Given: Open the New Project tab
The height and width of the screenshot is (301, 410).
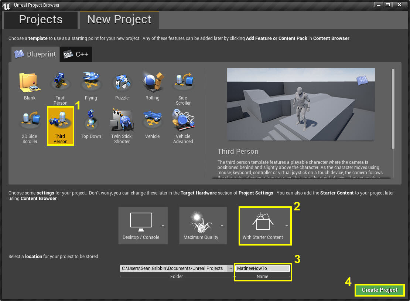Looking at the screenshot, I should click(119, 20).
